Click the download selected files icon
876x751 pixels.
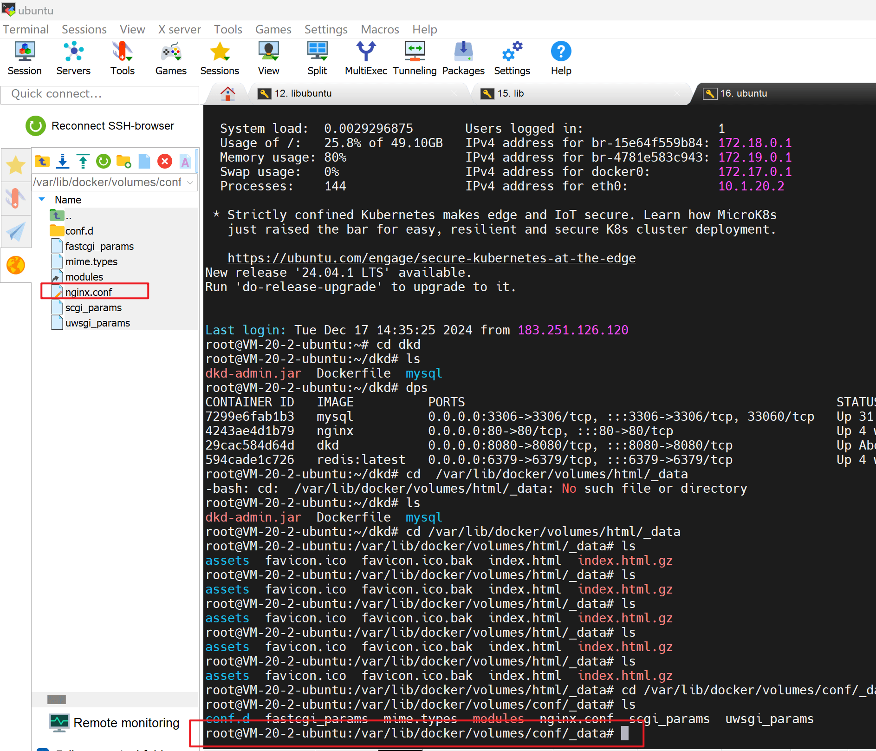tap(63, 161)
